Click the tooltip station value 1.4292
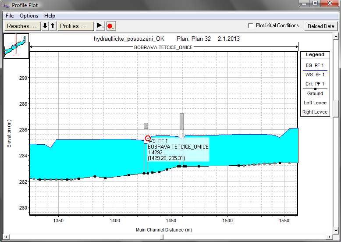 click(x=155, y=153)
